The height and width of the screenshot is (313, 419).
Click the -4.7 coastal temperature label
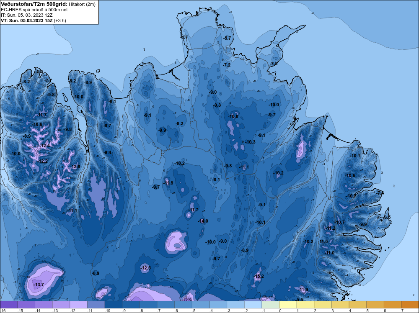coord(184,37)
